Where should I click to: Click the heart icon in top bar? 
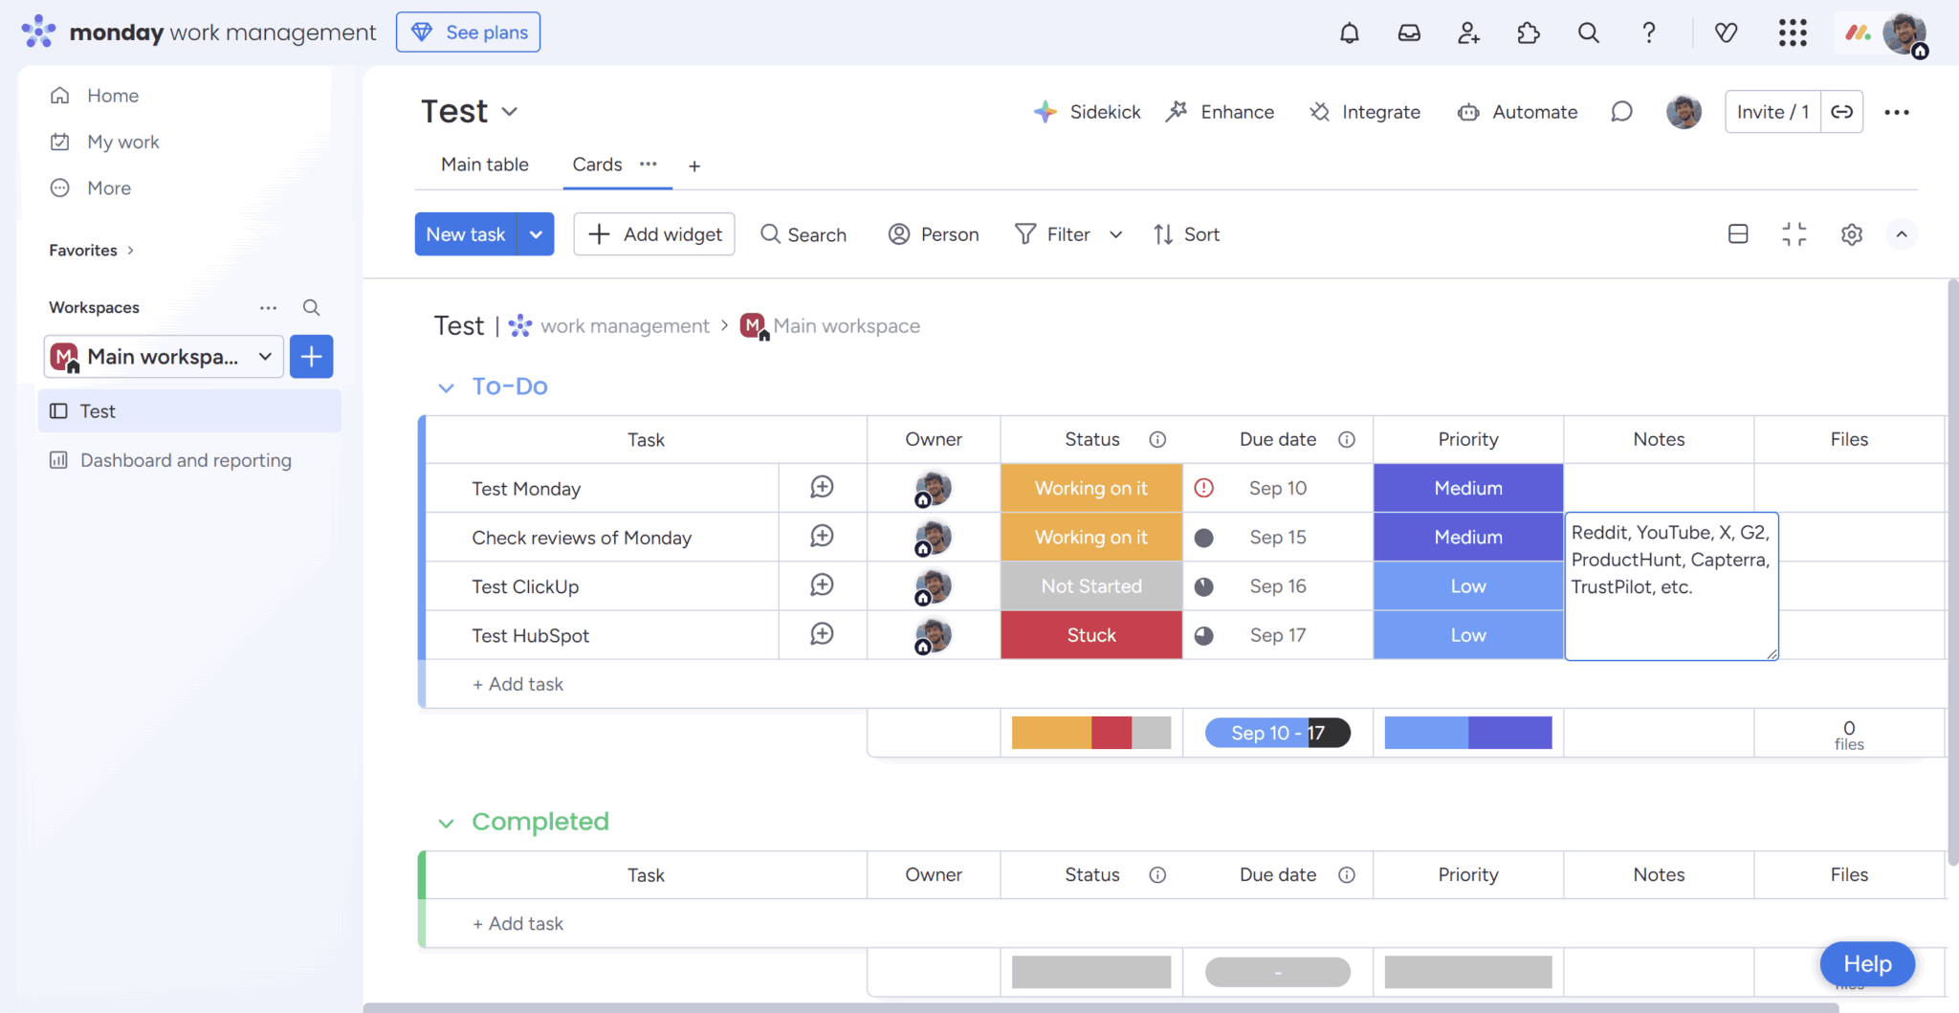[x=1726, y=33]
